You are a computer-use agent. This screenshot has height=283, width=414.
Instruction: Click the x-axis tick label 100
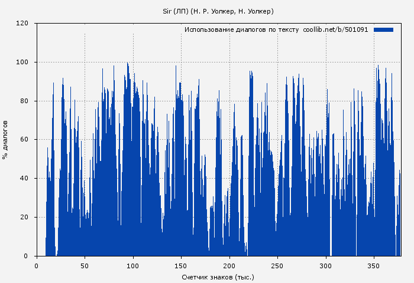(x=133, y=265)
